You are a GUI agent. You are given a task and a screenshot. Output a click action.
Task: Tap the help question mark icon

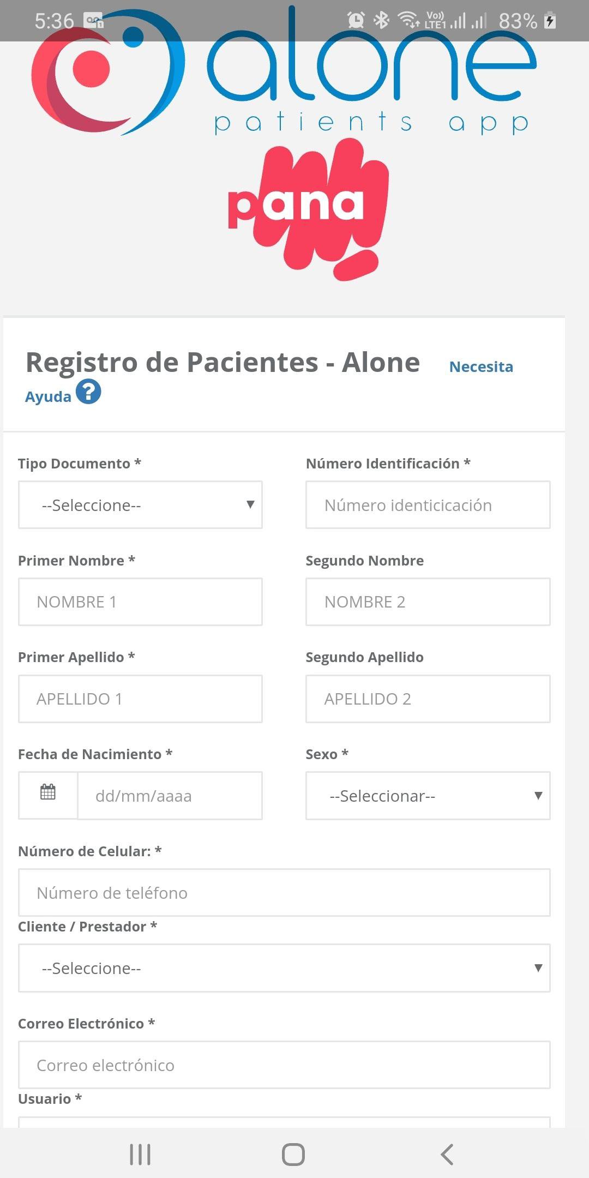point(88,392)
